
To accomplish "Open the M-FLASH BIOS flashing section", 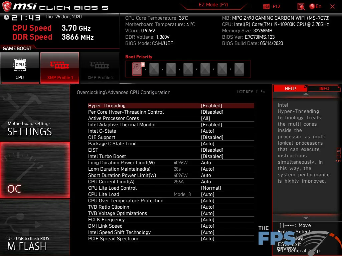I will (x=35, y=227).
